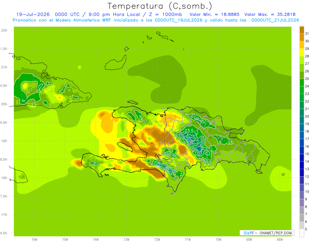The width and height of the screenshot is (314, 243).
Task: Click the "23.5" contour label on the map
Action: point(189,131)
